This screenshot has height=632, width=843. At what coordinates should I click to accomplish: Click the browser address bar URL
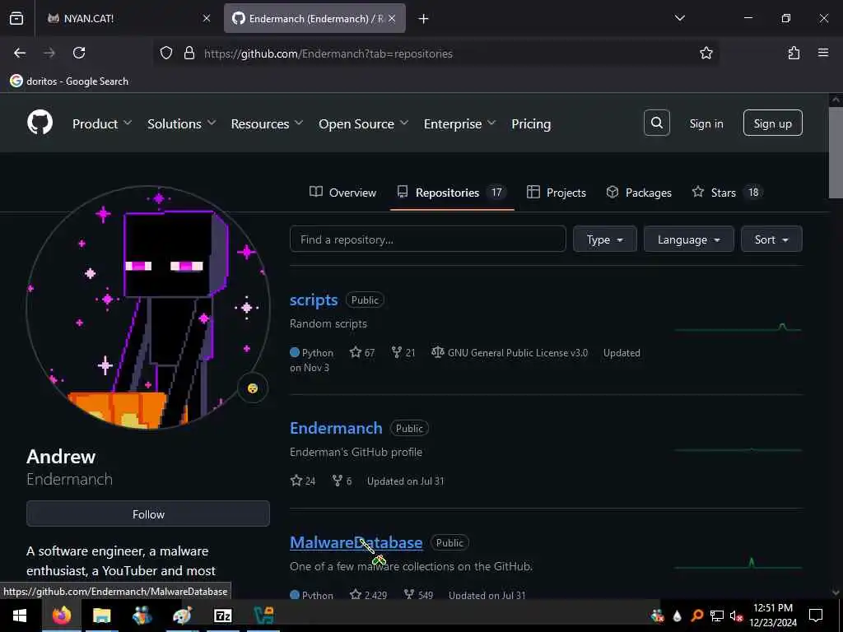coord(328,53)
